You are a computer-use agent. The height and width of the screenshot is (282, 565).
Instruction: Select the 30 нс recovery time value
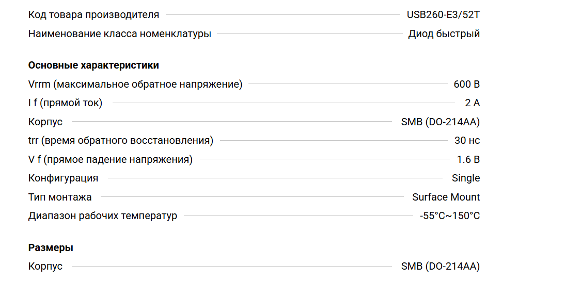pos(467,140)
